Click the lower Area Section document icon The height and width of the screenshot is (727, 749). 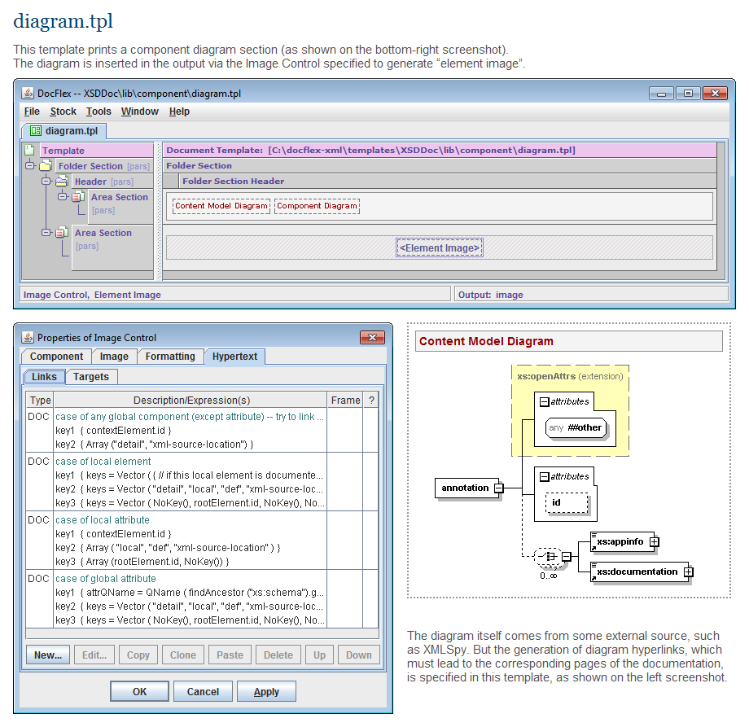[x=61, y=233]
